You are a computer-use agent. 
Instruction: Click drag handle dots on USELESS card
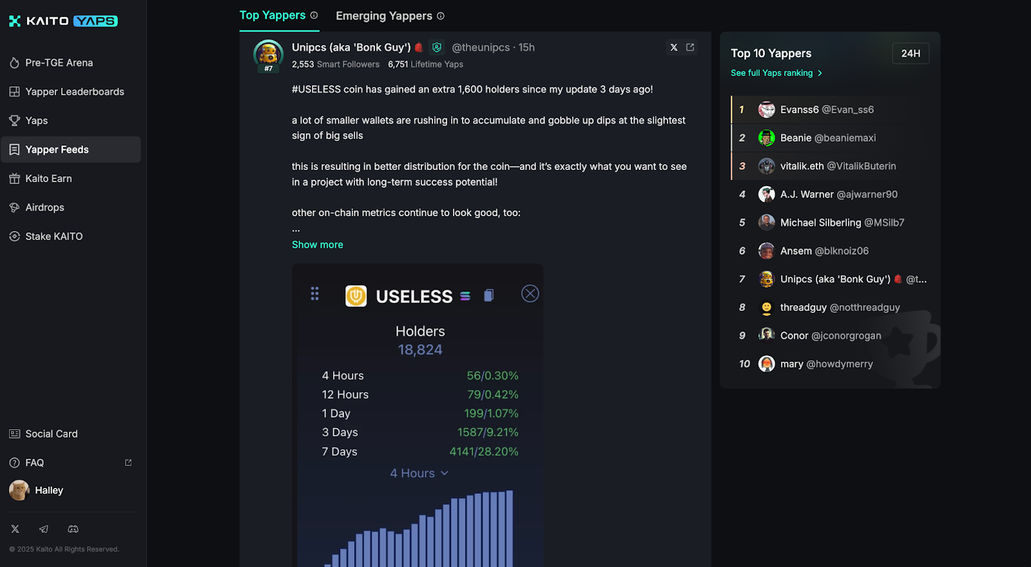[314, 294]
